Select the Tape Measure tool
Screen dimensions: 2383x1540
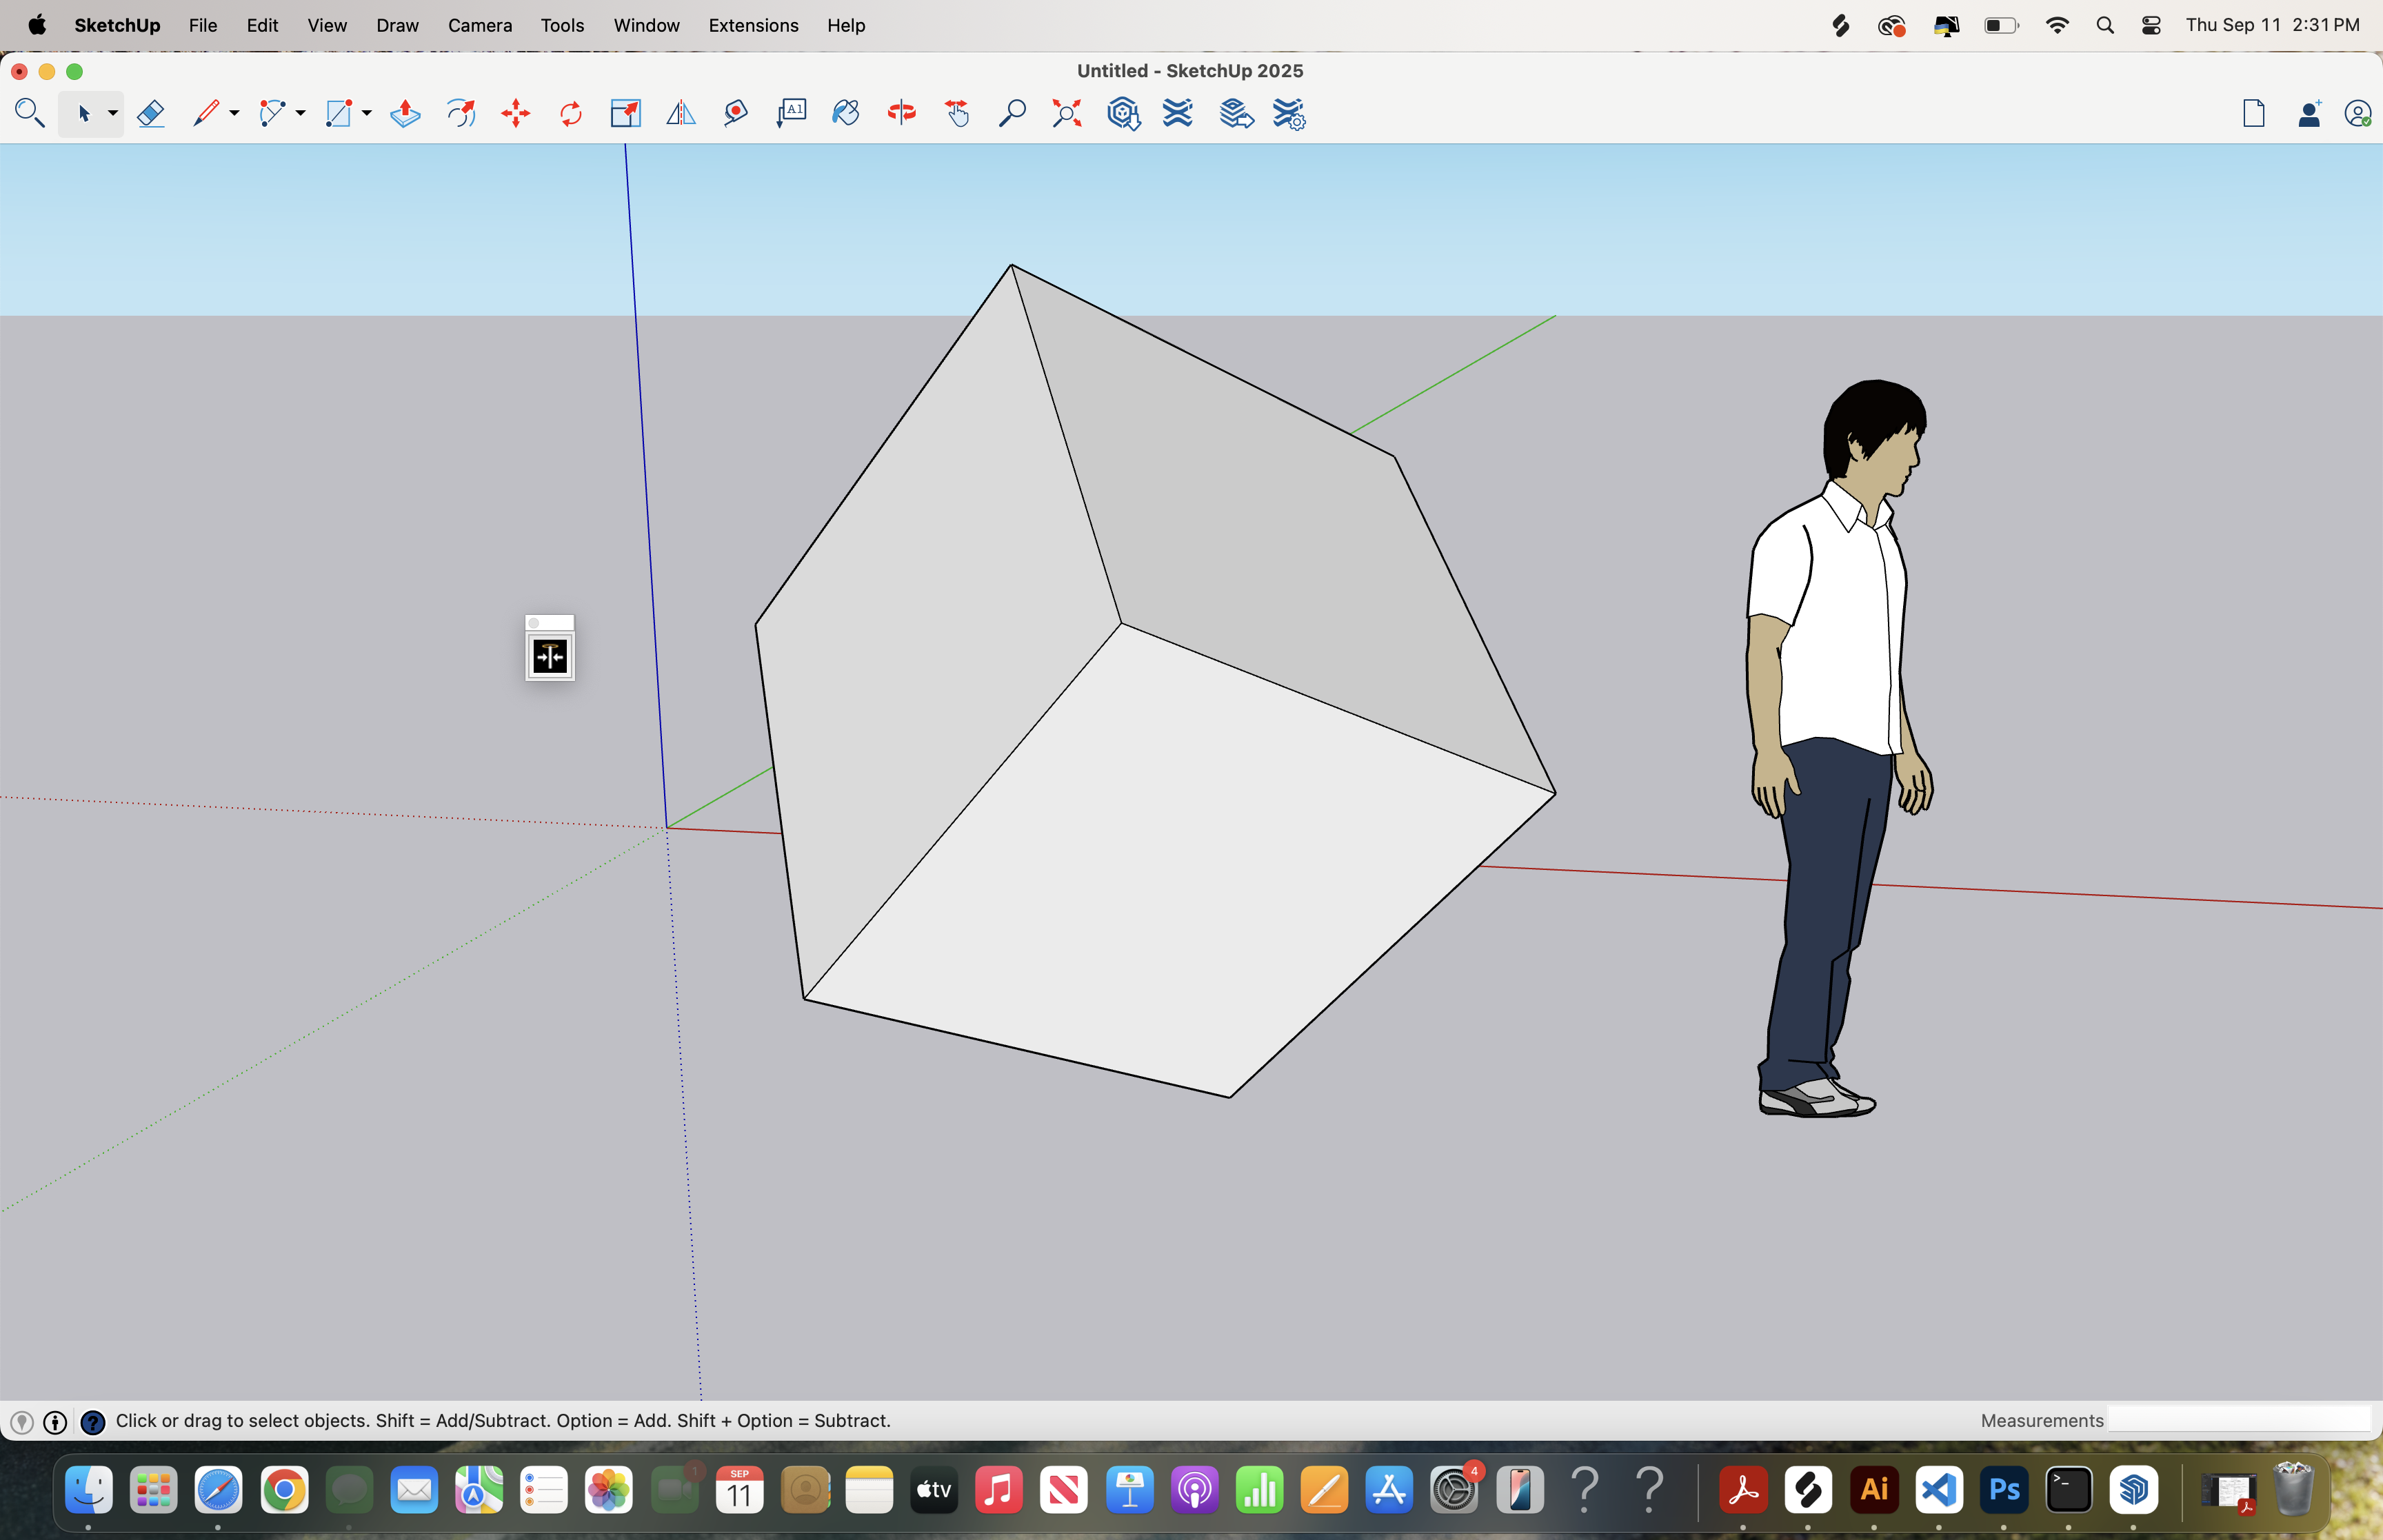pyautogui.click(x=734, y=113)
